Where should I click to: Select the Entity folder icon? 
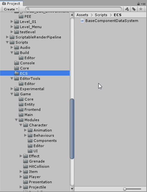click(x=21, y=104)
